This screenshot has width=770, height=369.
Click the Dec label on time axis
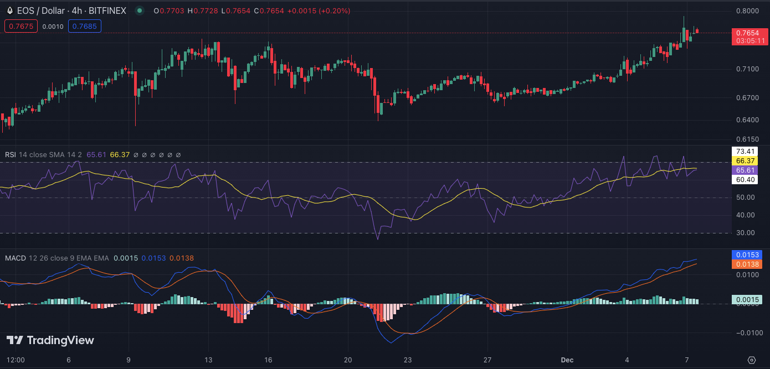click(567, 360)
